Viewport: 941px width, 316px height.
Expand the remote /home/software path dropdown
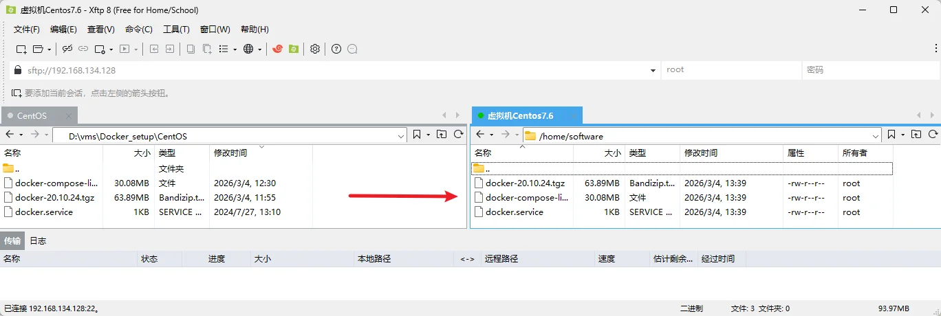point(876,136)
